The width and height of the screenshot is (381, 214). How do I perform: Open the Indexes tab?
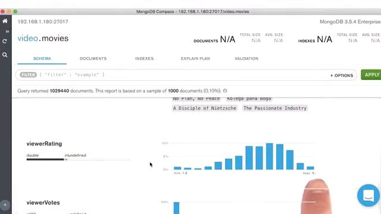144,58
